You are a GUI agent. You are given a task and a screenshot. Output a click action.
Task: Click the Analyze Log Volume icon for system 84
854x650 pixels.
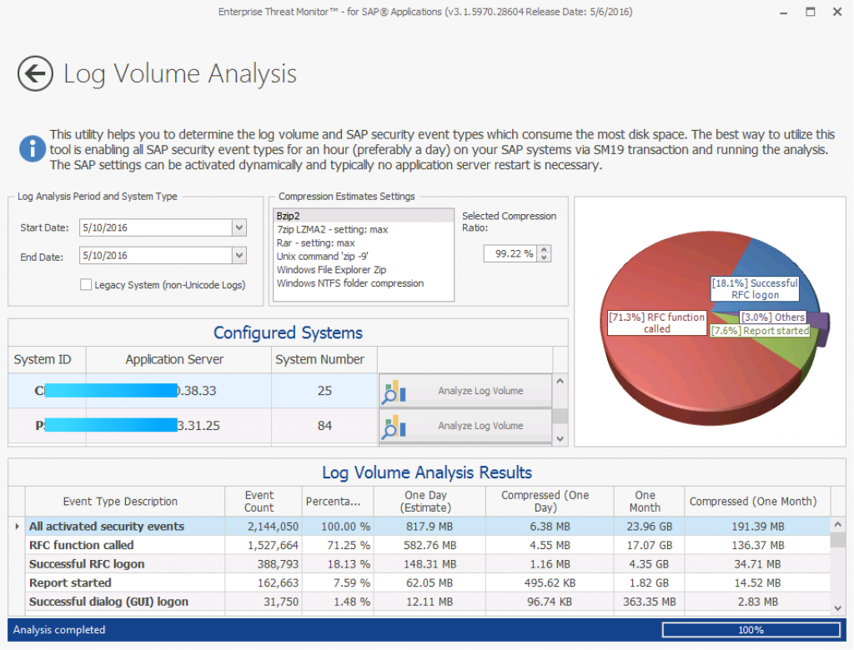point(392,426)
